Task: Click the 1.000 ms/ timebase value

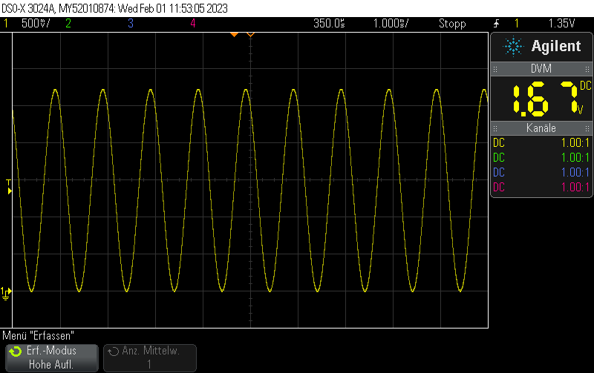Action: click(x=391, y=24)
